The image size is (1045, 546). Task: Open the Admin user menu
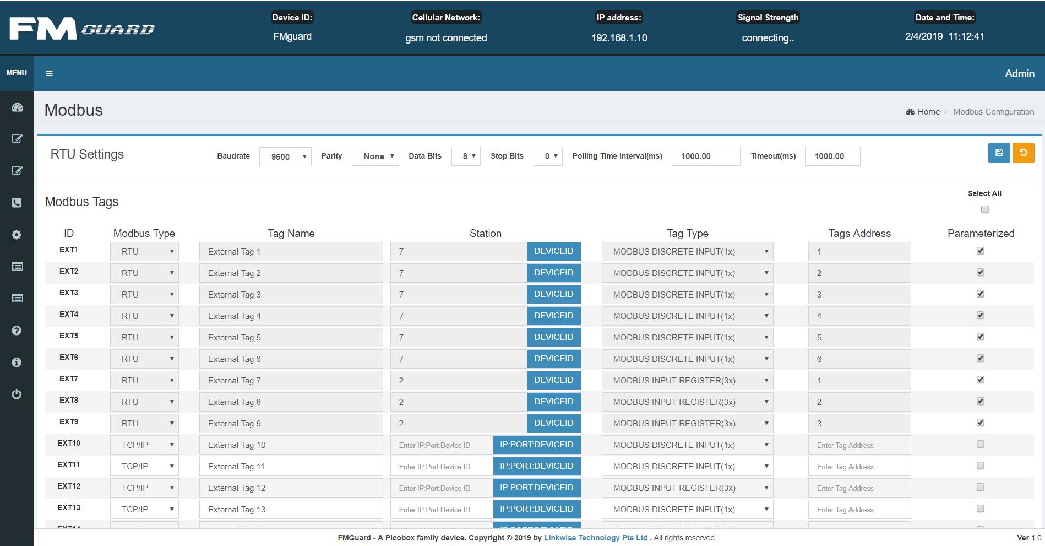pyautogui.click(x=1019, y=73)
